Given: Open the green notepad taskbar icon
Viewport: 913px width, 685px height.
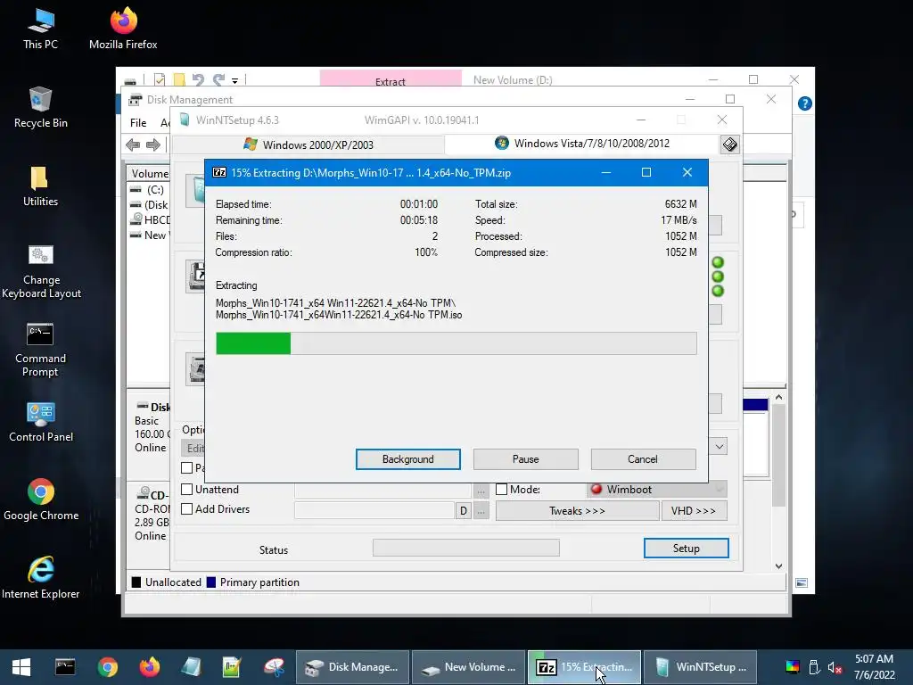Looking at the screenshot, I should pos(232,667).
